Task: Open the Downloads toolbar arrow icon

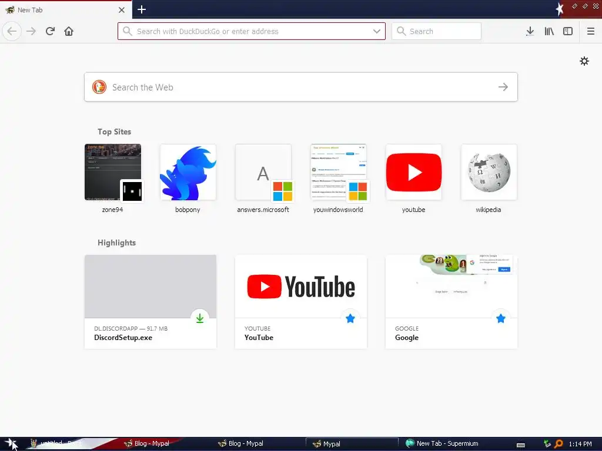Action: [x=530, y=31]
